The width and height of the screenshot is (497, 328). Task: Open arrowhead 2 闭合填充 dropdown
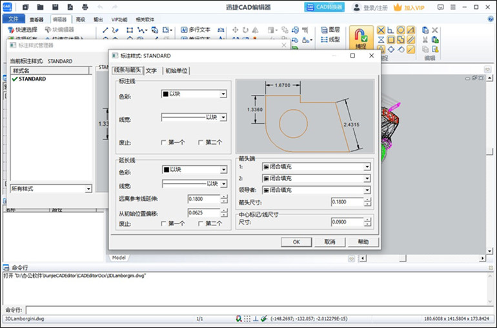[x=316, y=178]
